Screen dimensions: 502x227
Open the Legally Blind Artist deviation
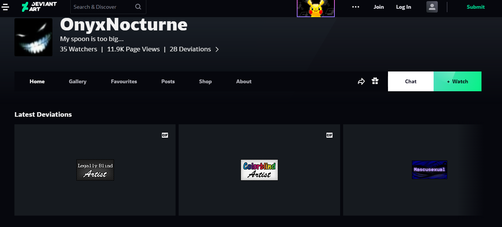click(95, 170)
